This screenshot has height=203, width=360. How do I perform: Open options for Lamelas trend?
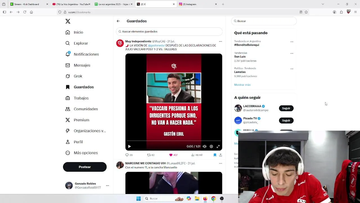click(292, 69)
